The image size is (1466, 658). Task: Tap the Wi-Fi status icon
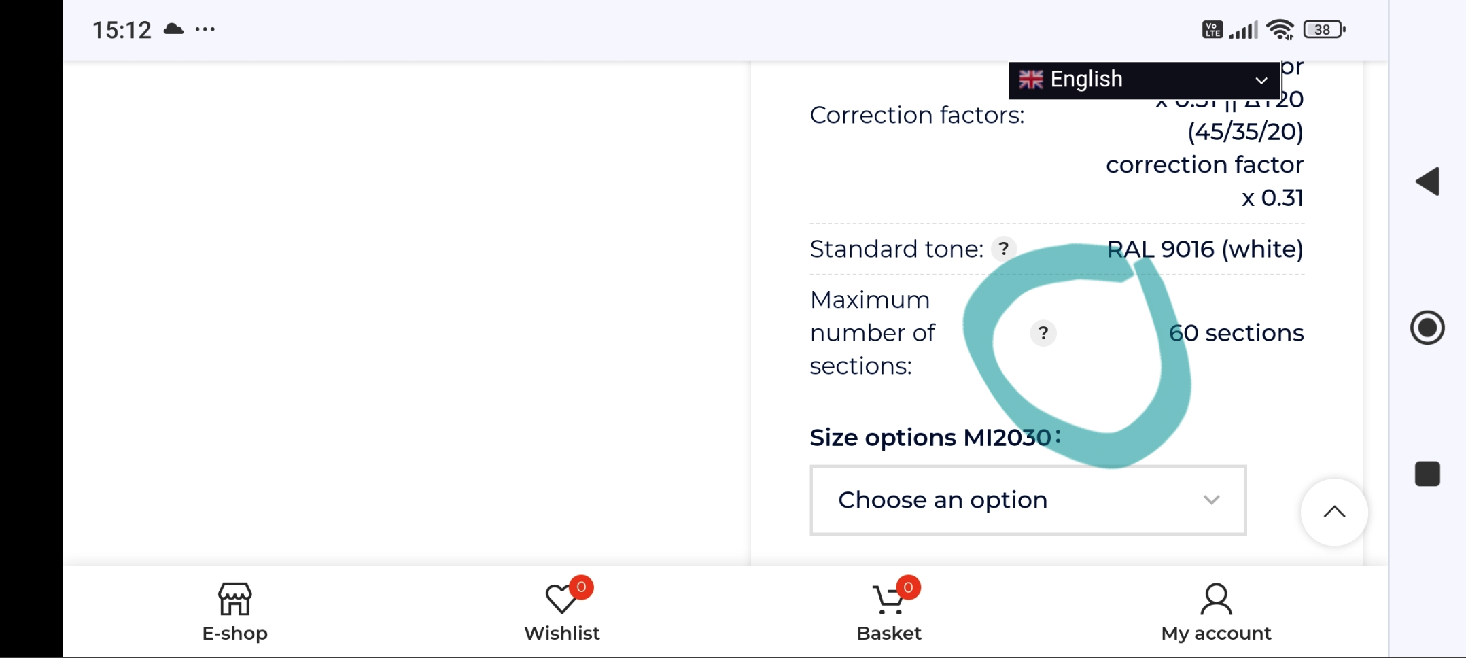1280,29
